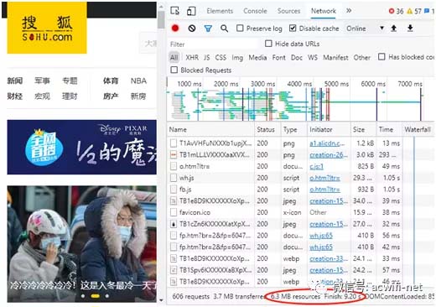
Task: Clear the network log with the block icon
Action: pyautogui.click(x=192, y=29)
